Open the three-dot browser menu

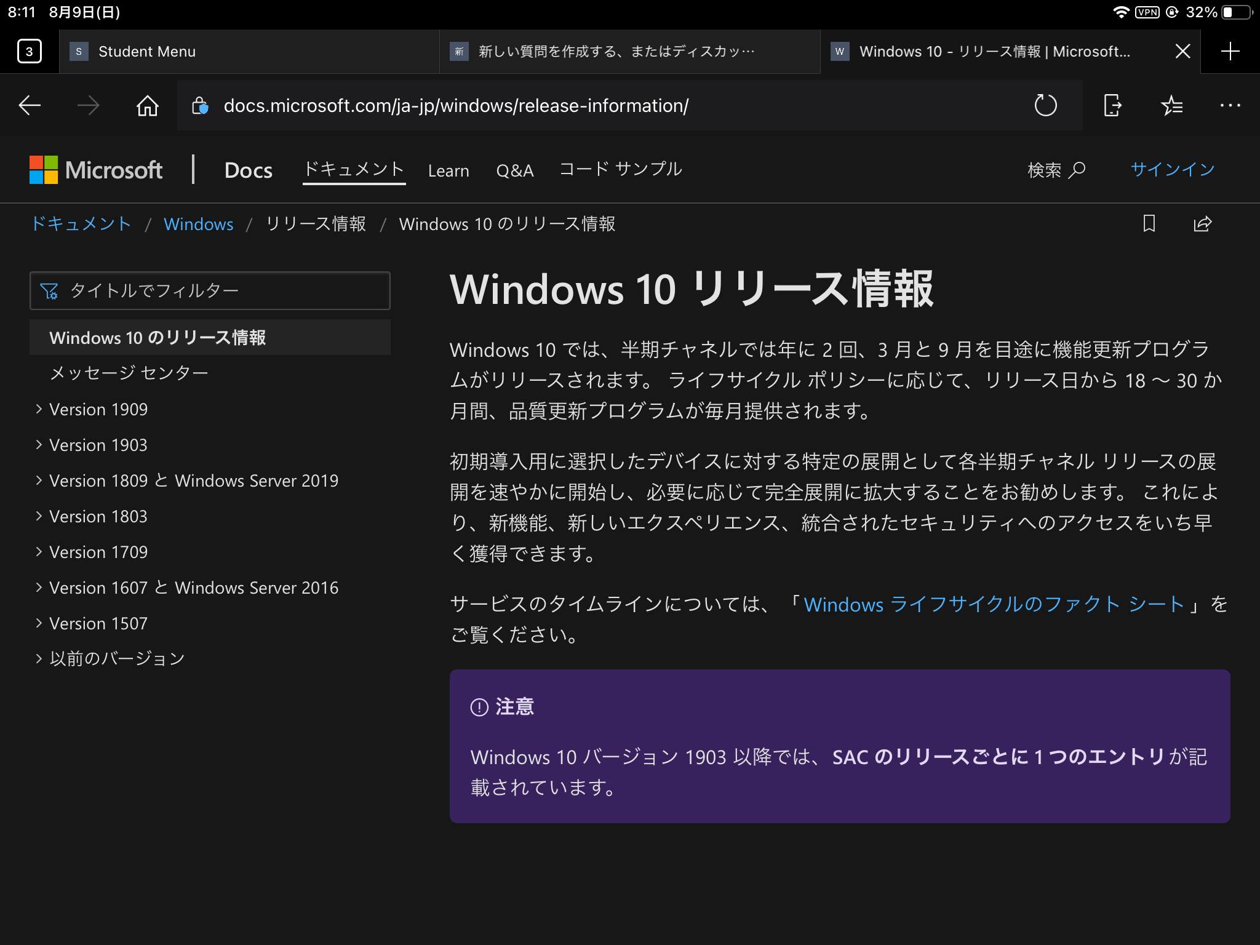click(x=1230, y=106)
